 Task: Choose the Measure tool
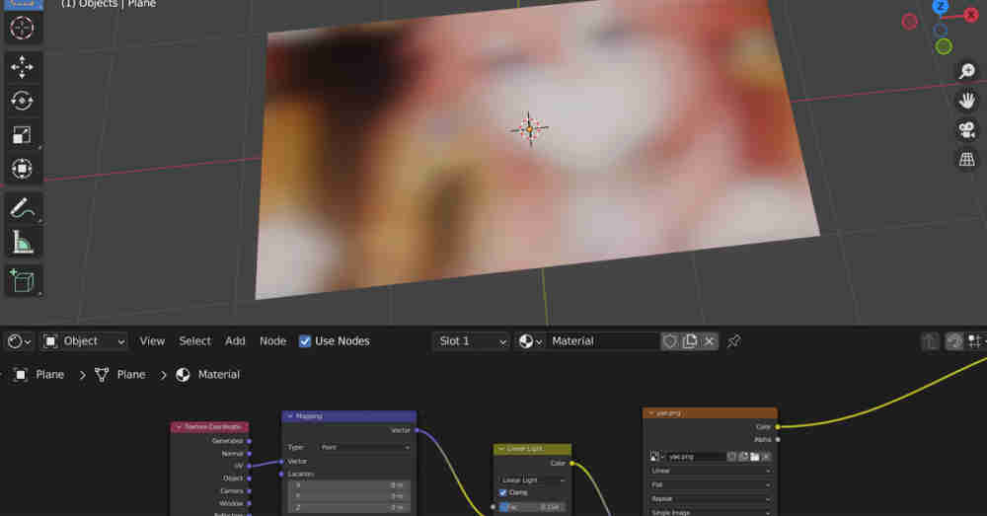(21, 242)
